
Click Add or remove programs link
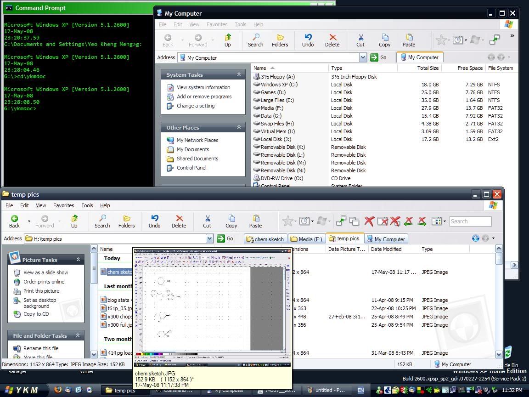204,96
